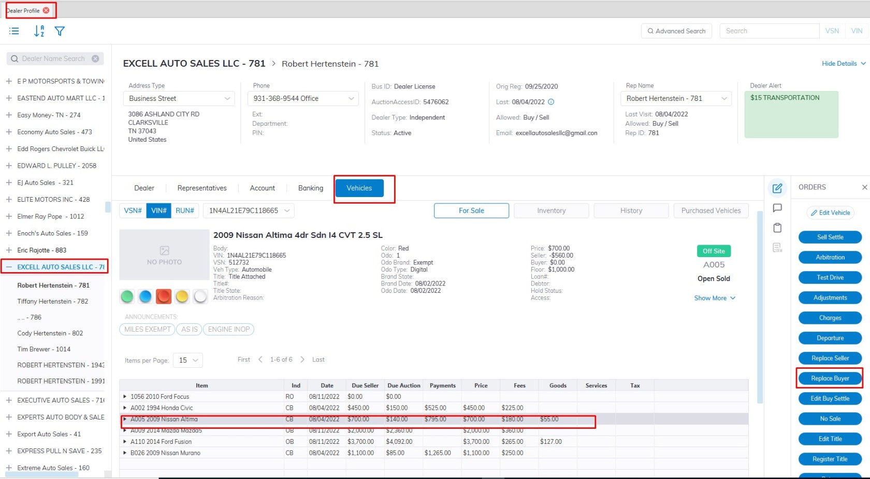The image size is (870, 479).
Task: Click the A-Z sort icon
Action: click(x=39, y=31)
